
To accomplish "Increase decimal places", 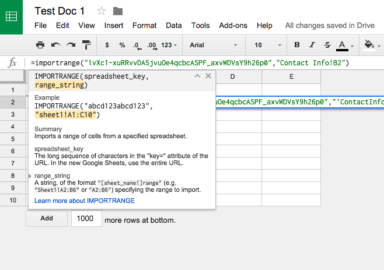I will pos(152,45).
